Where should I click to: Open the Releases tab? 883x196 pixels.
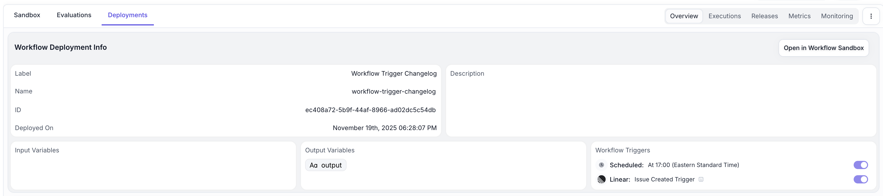click(x=764, y=16)
